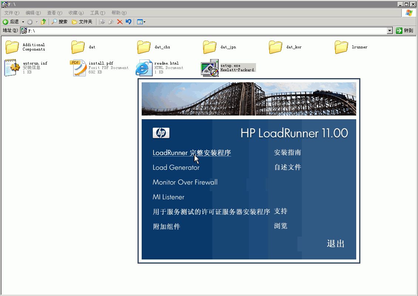This screenshot has width=418, height=296.
Task: Expand the address bar dropdown arrow
Action: click(x=390, y=31)
